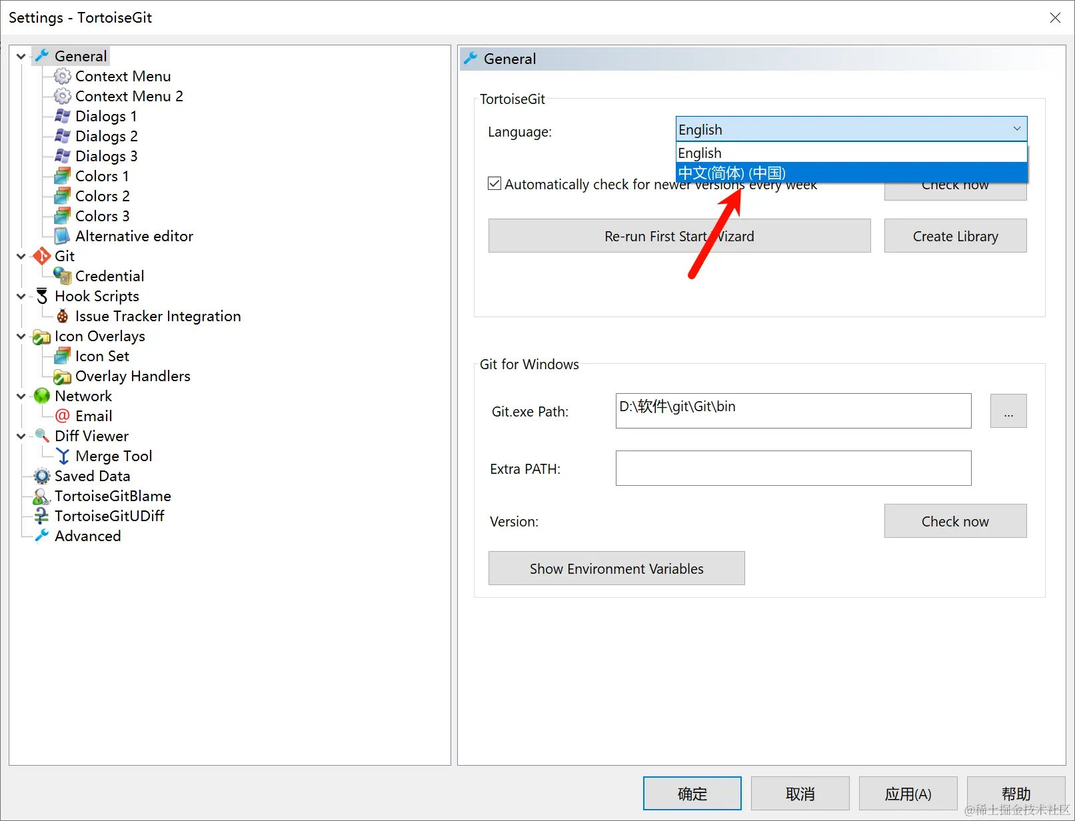Open the Alternative editor notepad icon
The width and height of the screenshot is (1075, 821).
[x=63, y=236]
